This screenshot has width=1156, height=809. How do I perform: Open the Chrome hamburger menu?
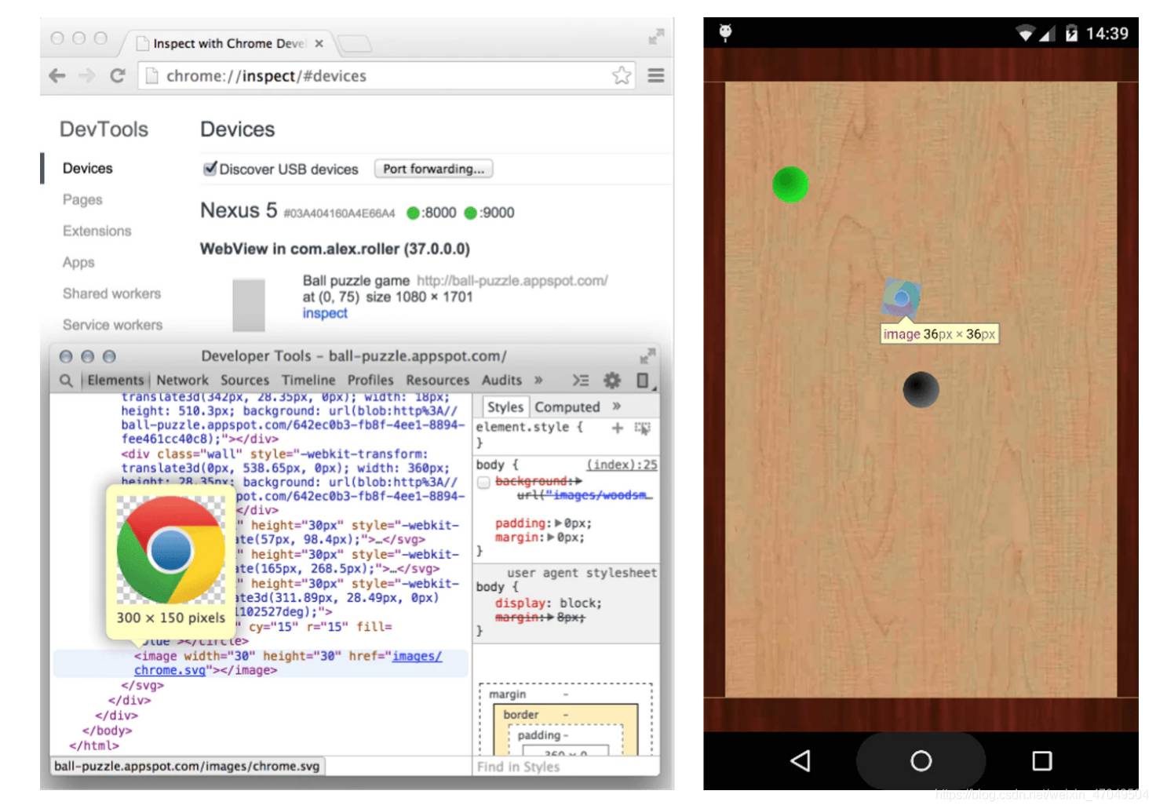point(656,75)
